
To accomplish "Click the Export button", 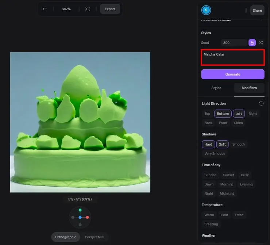I will 110,9.
